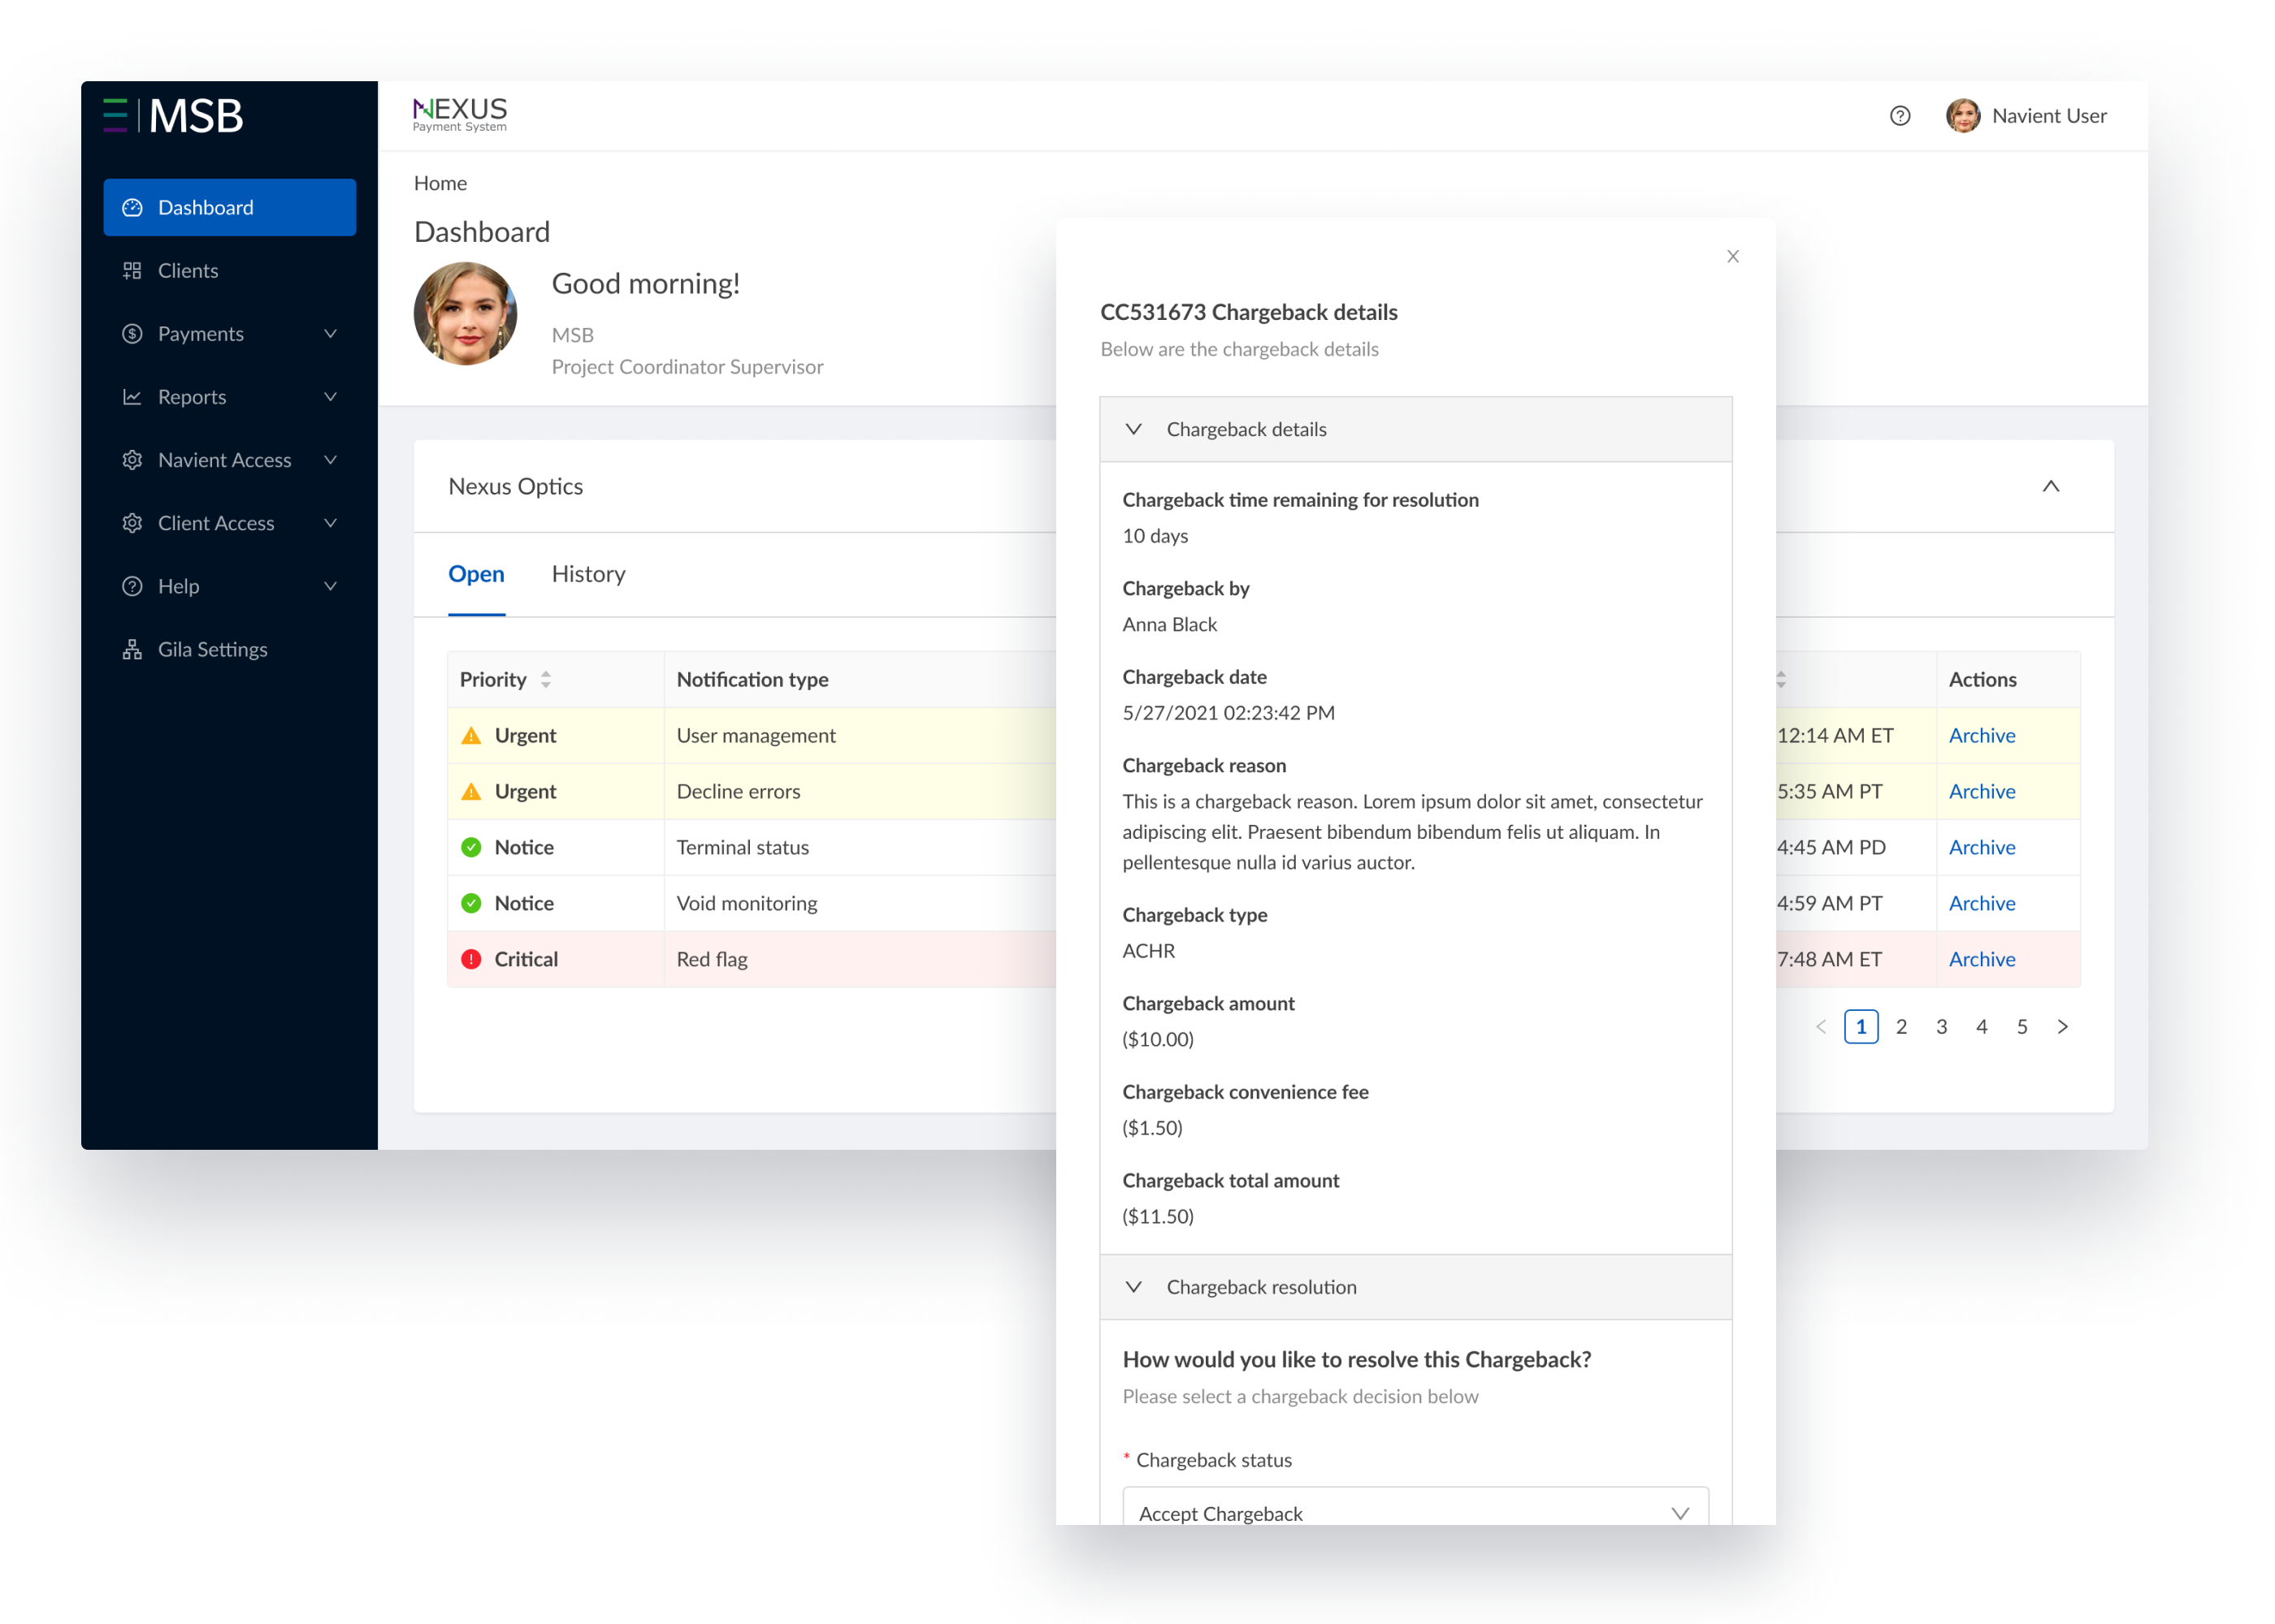Collapse the Nexus Optics panel
2275x1624 pixels.
pyautogui.click(x=2050, y=487)
